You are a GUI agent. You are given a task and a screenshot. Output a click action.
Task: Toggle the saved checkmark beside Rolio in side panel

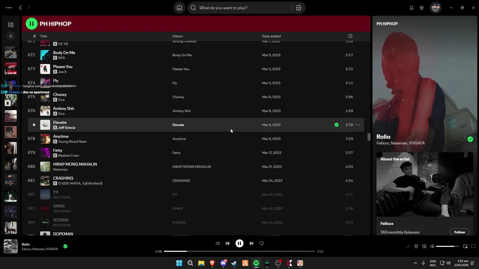click(x=470, y=139)
